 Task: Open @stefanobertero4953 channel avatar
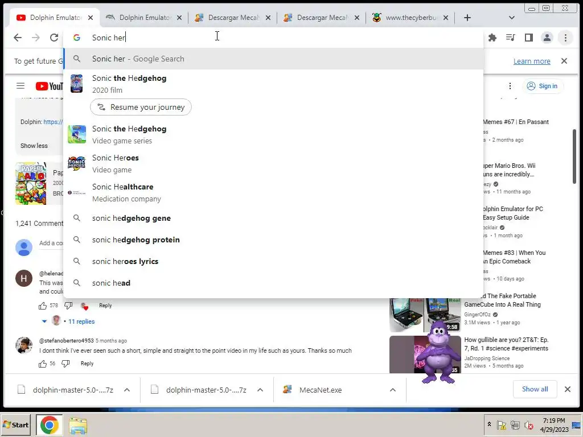click(x=24, y=345)
